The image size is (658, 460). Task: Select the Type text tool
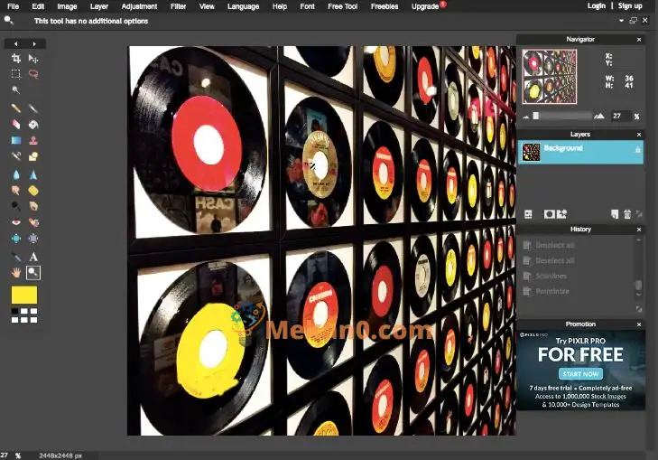coord(33,257)
